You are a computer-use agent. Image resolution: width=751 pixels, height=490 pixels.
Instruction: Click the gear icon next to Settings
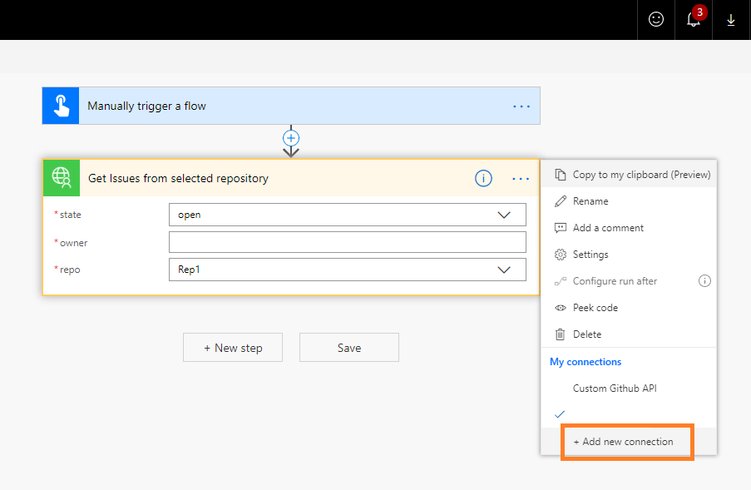(x=560, y=255)
